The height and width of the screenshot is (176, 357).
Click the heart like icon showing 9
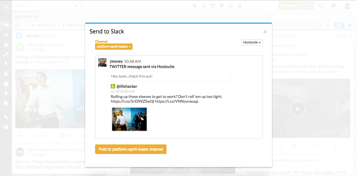click(x=63, y=136)
